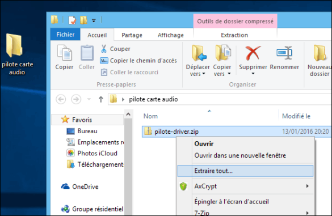332x216 pixels.
Task: Click the address bar folder icon
Action: point(114,99)
